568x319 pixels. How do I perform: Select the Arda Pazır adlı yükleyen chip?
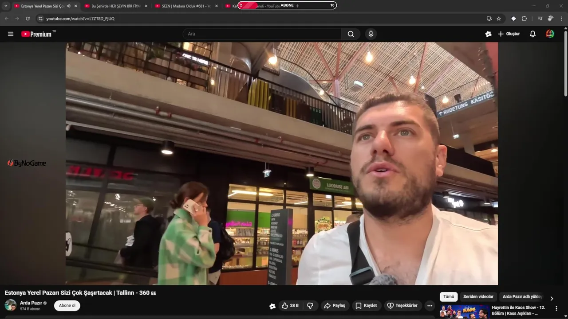tap(522, 297)
